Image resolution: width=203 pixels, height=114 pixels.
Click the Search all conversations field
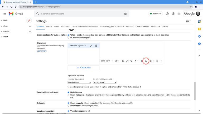click(x=81, y=14)
